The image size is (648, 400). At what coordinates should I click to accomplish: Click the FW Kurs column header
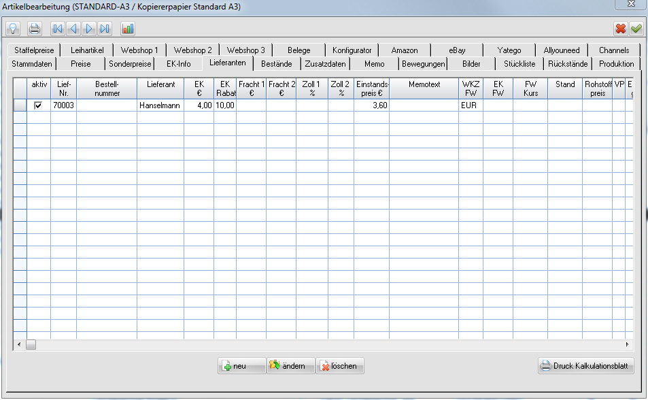(530, 88)
